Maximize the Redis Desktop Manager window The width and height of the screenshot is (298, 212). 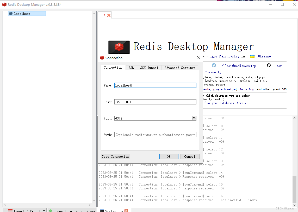[282, 5]
